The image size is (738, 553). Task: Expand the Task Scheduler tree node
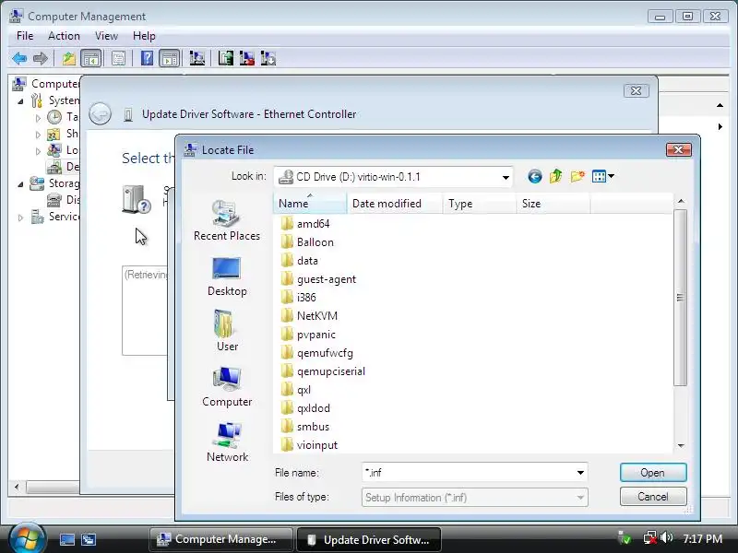pos(38,118)
